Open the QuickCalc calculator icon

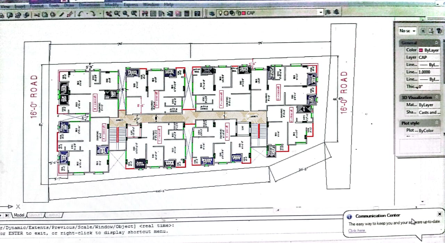point(187,14)
